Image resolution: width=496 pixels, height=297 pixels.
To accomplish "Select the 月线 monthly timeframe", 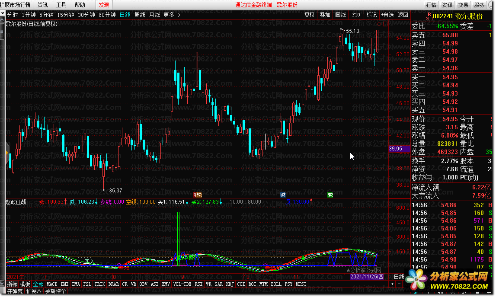I will (x=154, y=15).
